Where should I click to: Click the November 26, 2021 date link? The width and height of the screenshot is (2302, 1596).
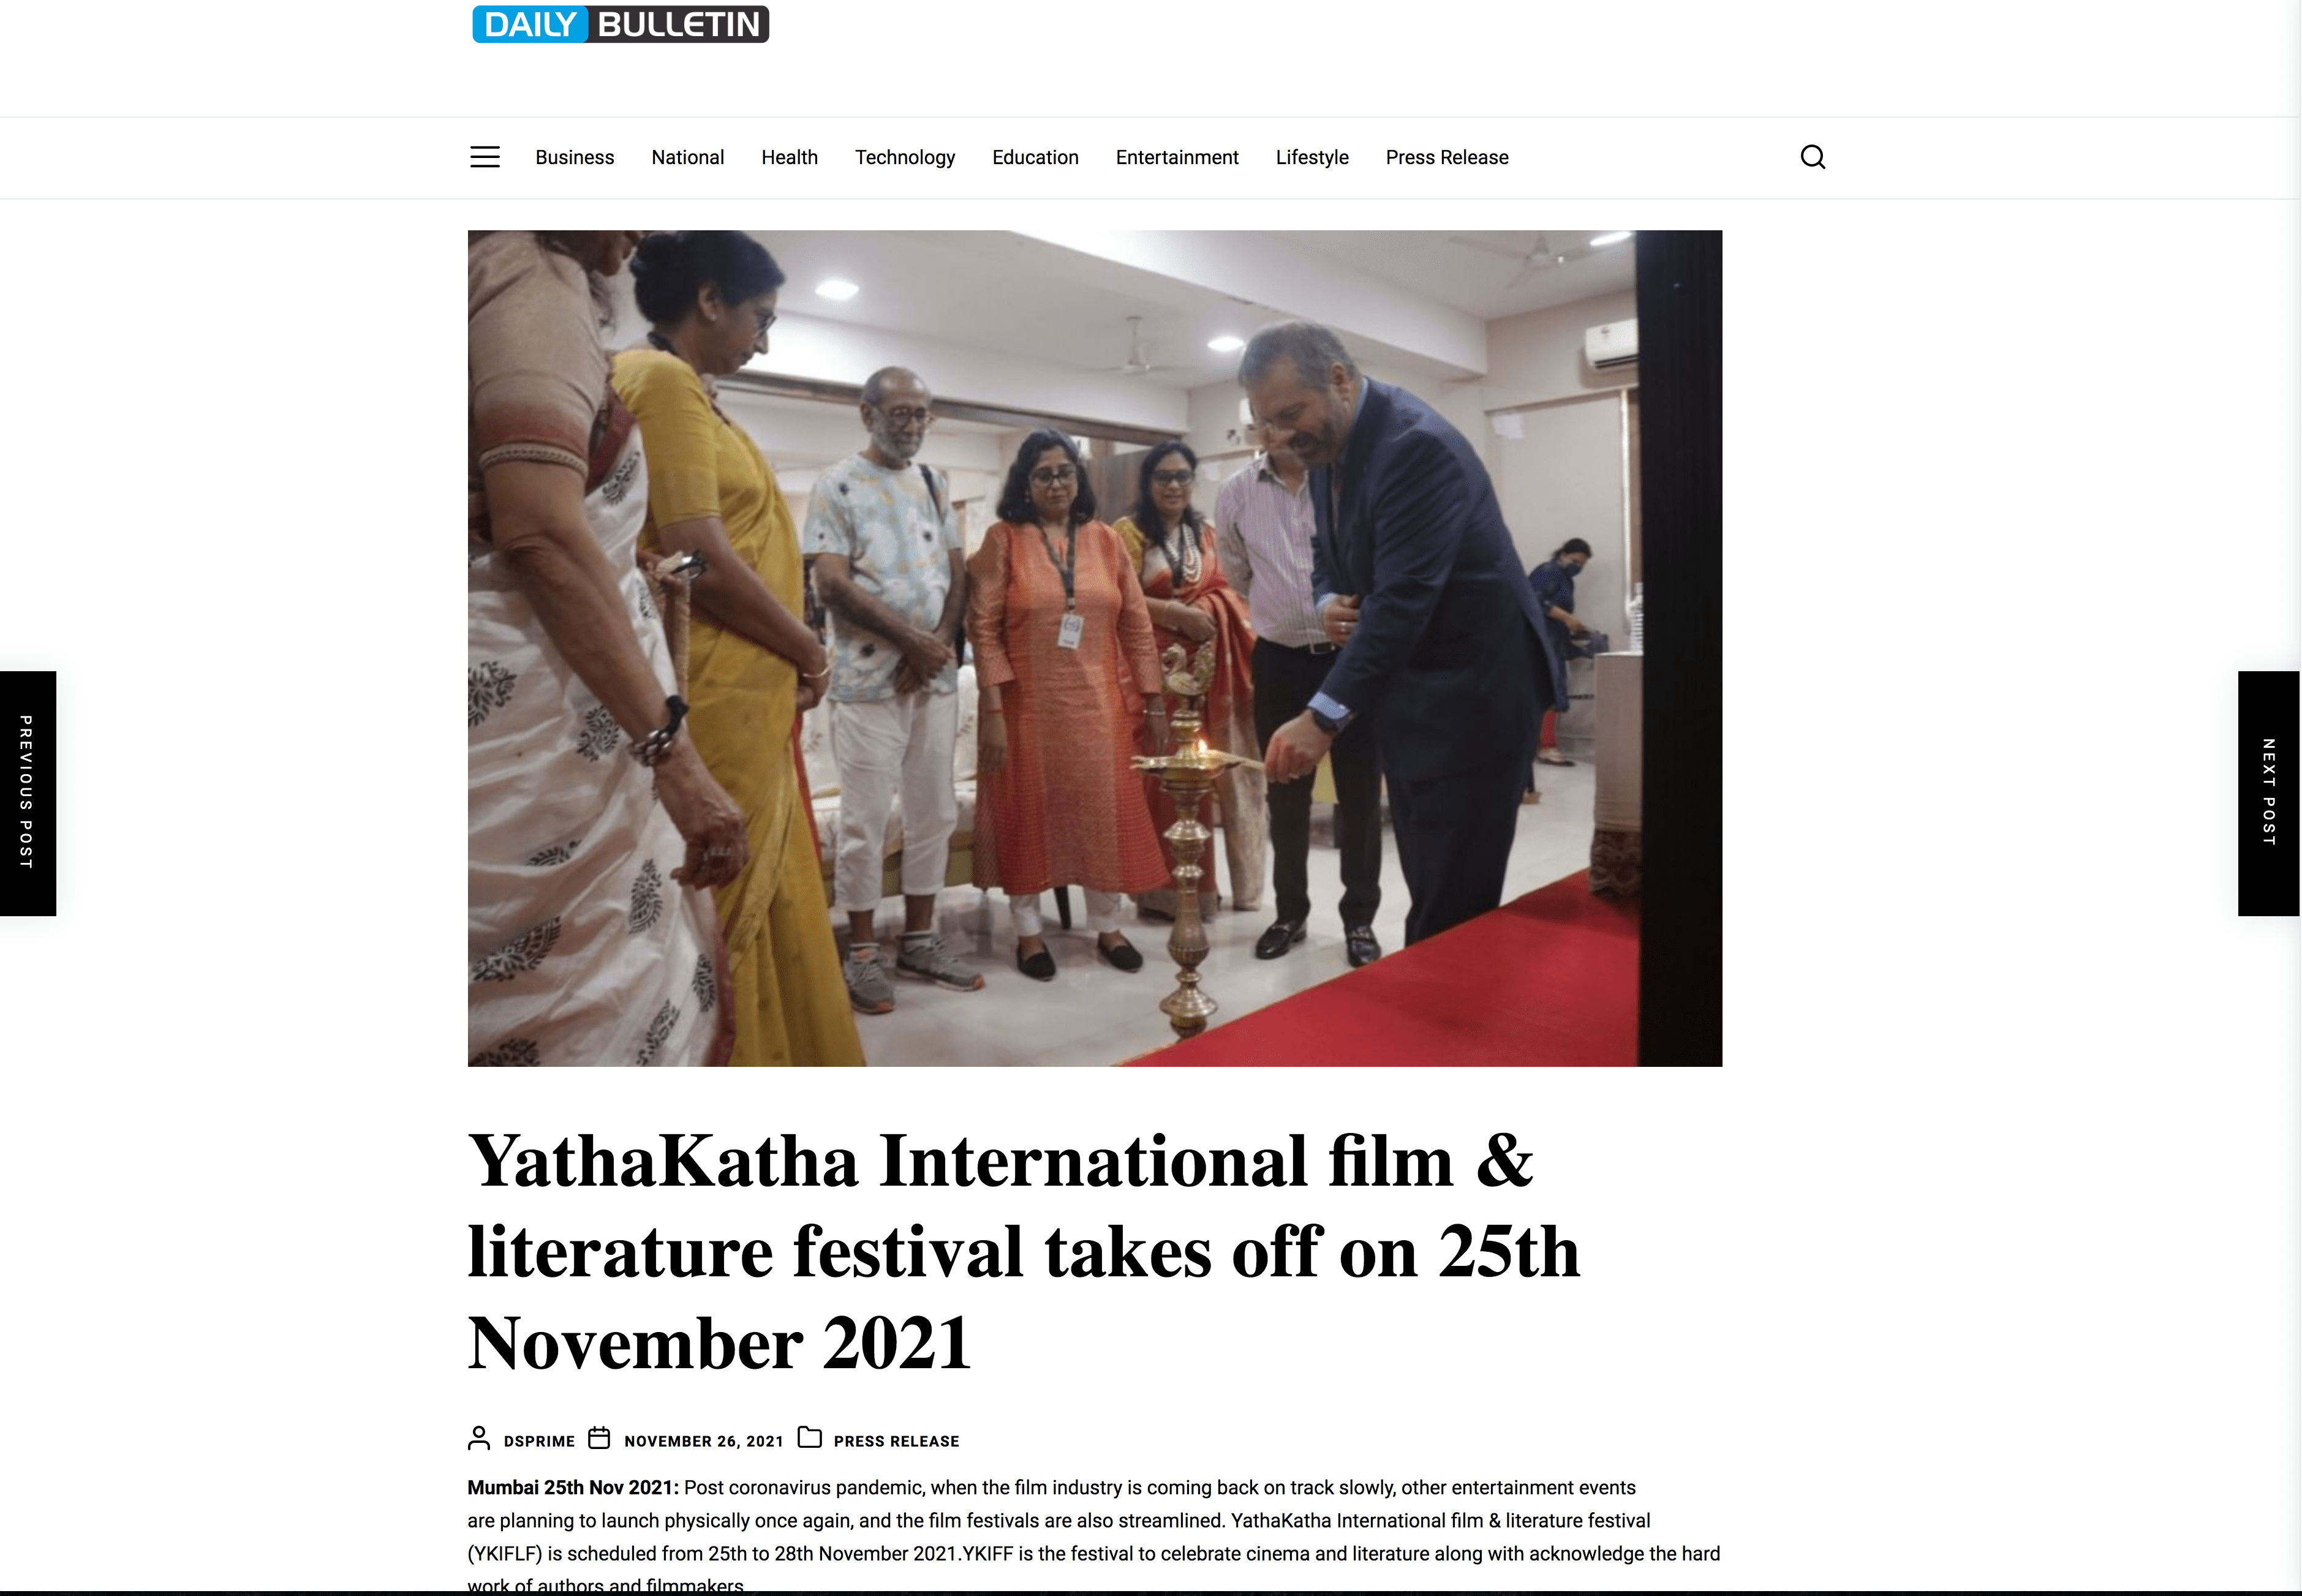(x=704, y=1441)
